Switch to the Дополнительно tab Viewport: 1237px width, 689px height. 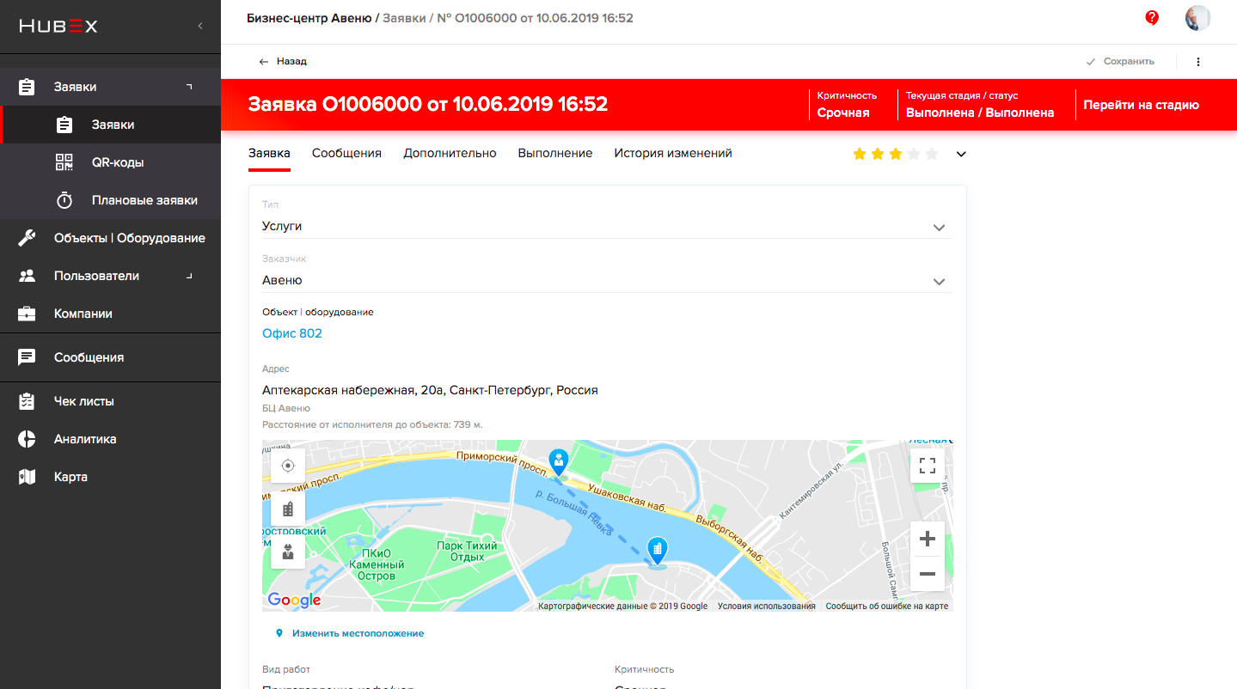click(450, 153)
